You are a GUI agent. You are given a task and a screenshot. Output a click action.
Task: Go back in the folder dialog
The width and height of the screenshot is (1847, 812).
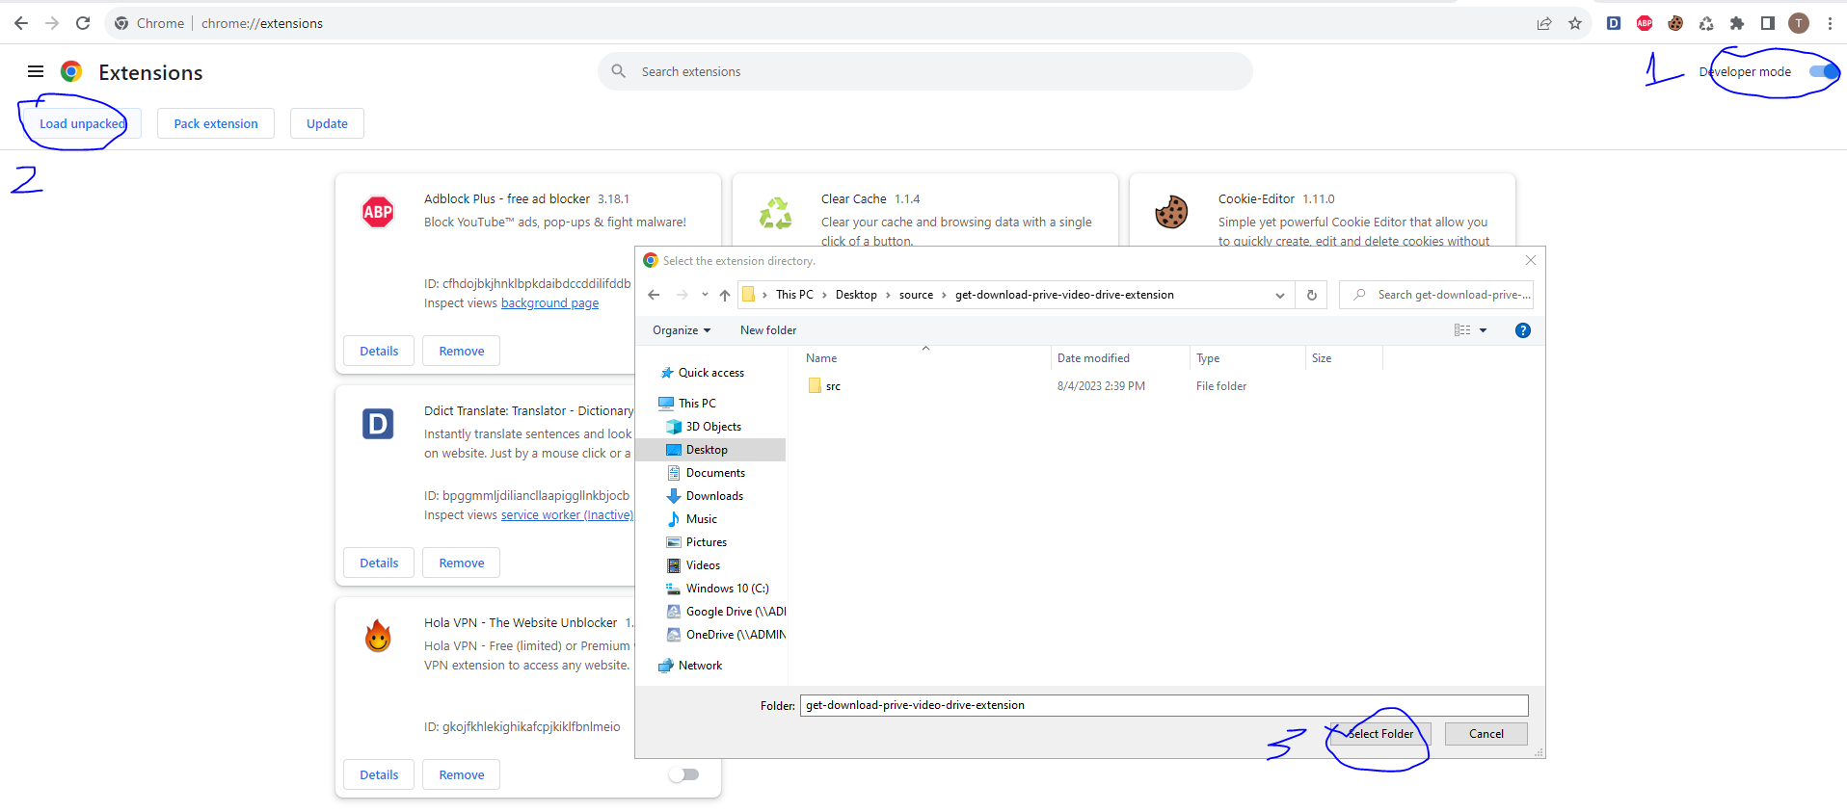[x=654, y=295]
